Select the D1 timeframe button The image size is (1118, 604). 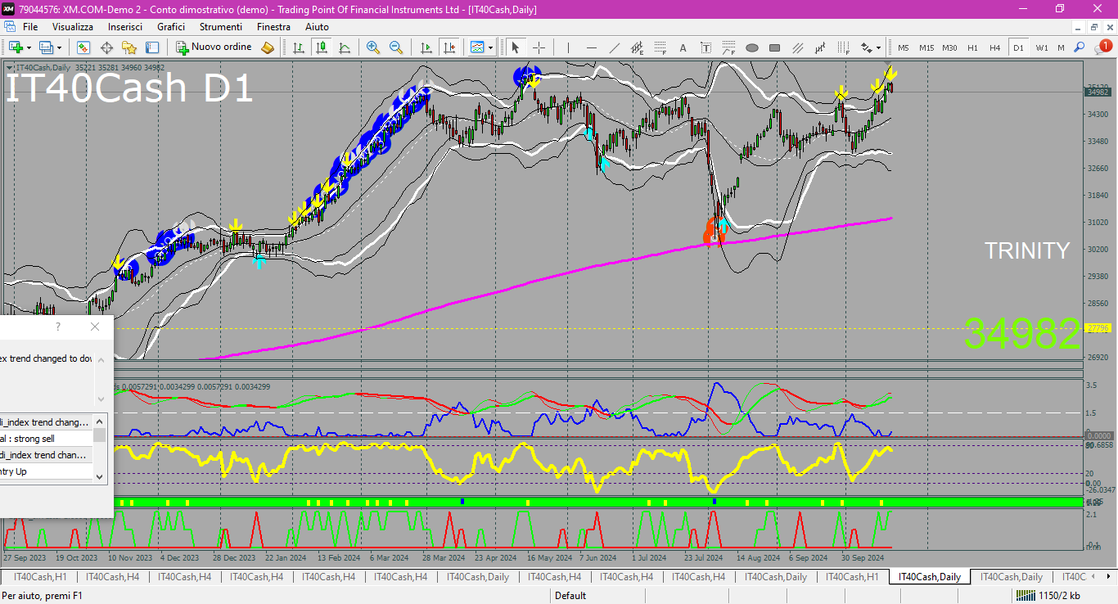pyautogui.click(x=1018, y=47)
